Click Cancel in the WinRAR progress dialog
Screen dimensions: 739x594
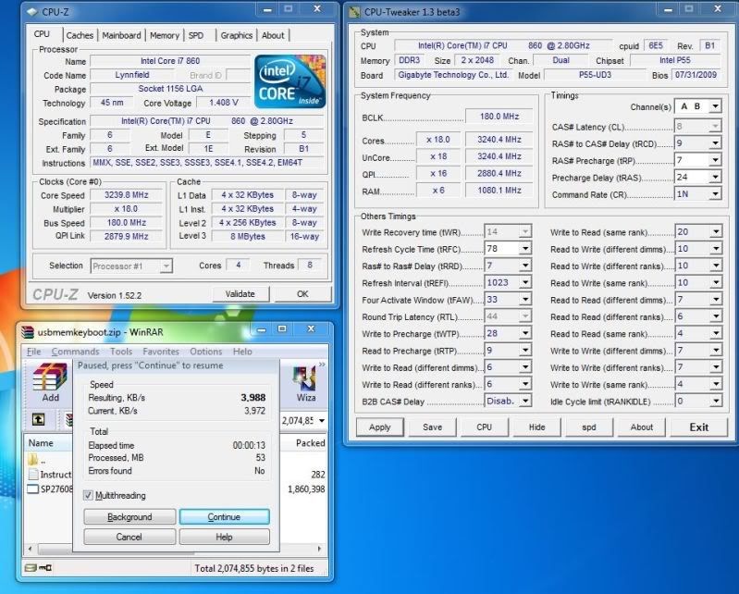[x=129, y=537]
